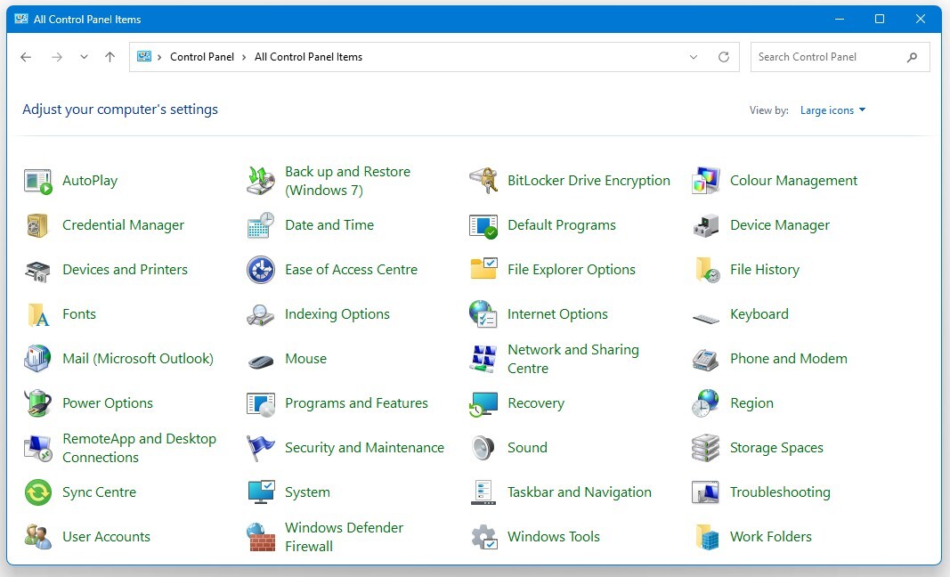Image resolution: width=950 pixels, height=577 pixels.
Task: Open Network and Sharing Centre
Action: coord(572,358)
